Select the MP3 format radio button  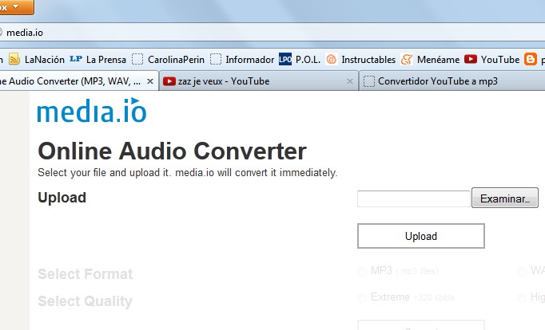click(x=362, y=272)
